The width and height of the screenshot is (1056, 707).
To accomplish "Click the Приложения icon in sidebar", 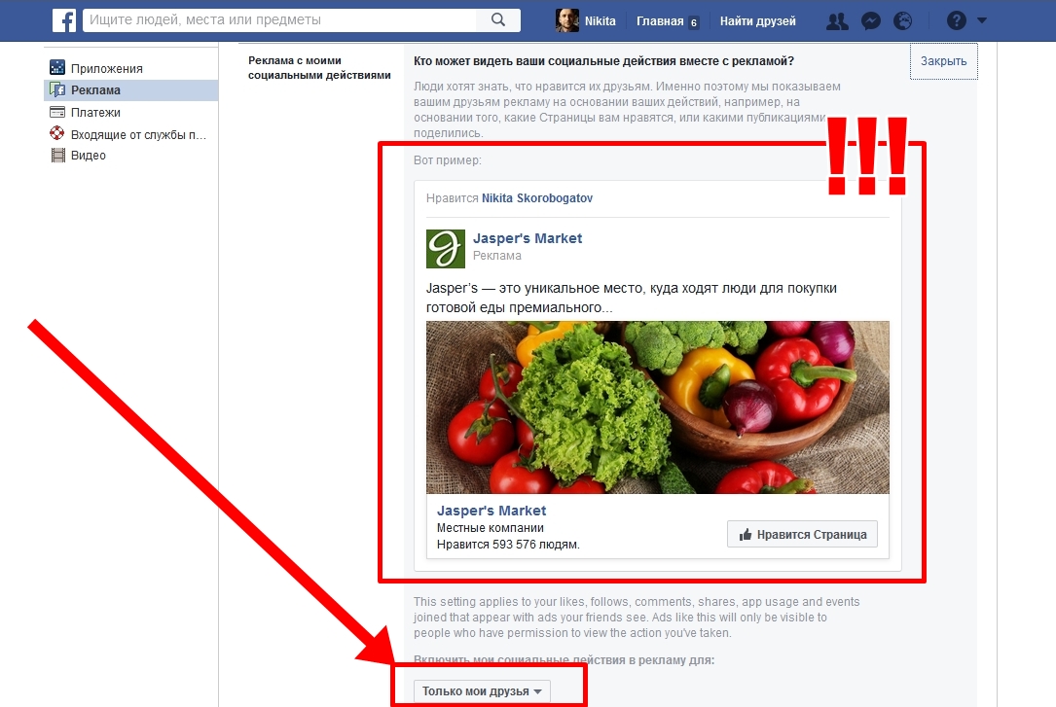I will point(58,68).
